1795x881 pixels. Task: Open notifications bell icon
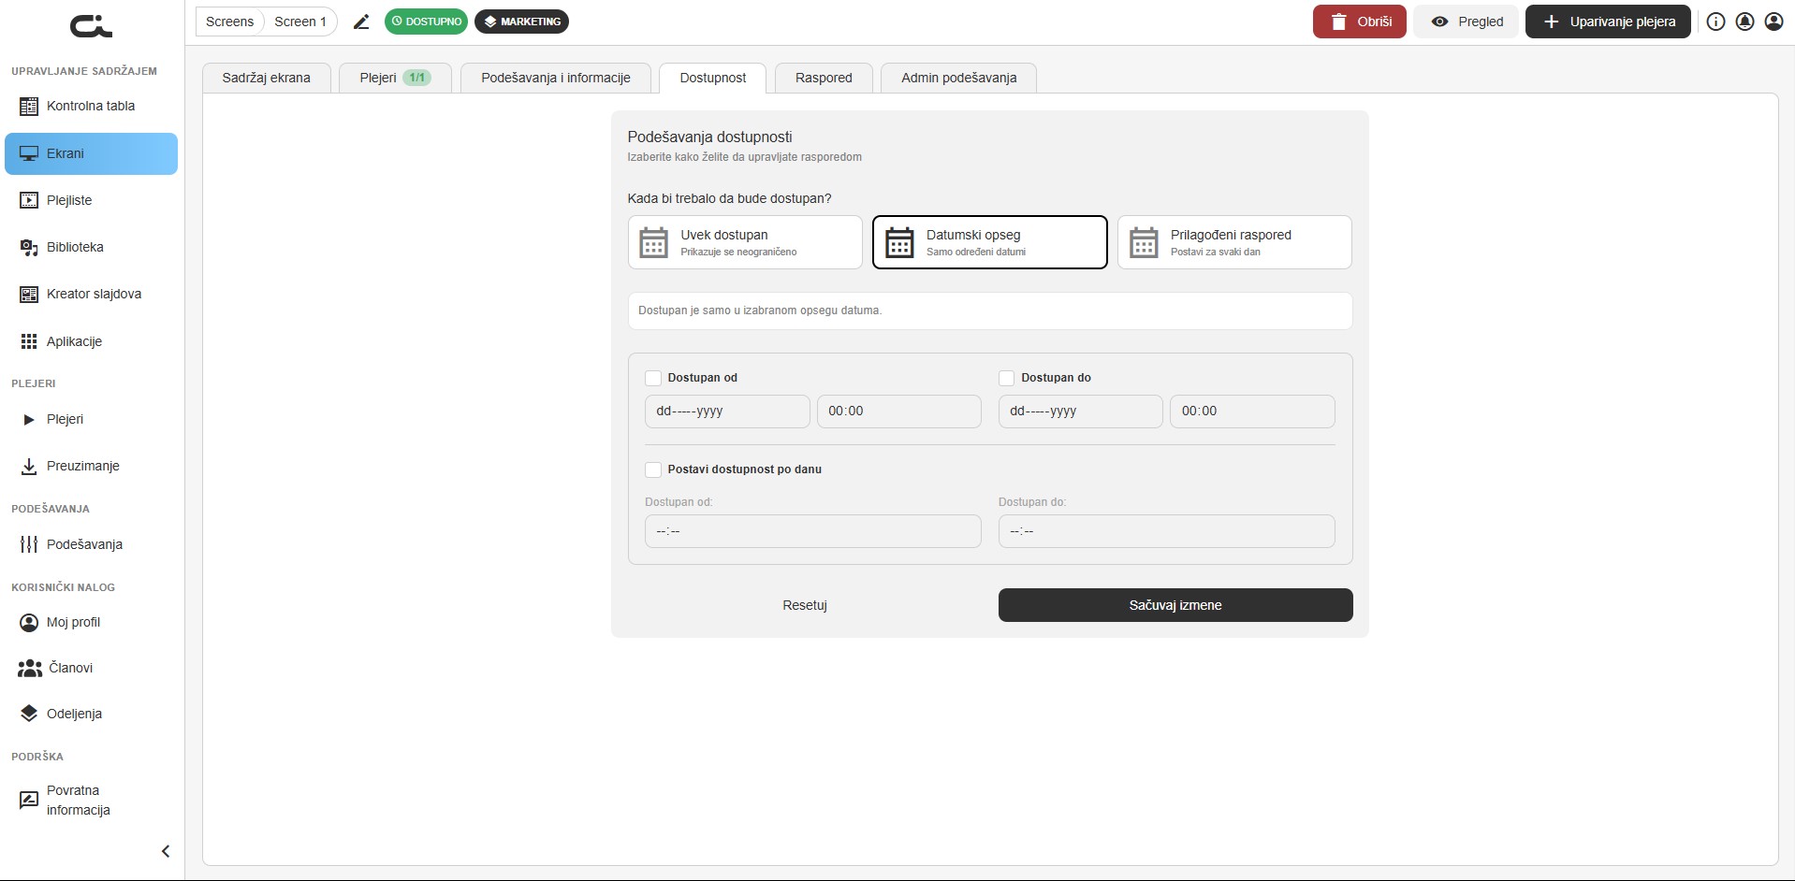(1744, 22)
